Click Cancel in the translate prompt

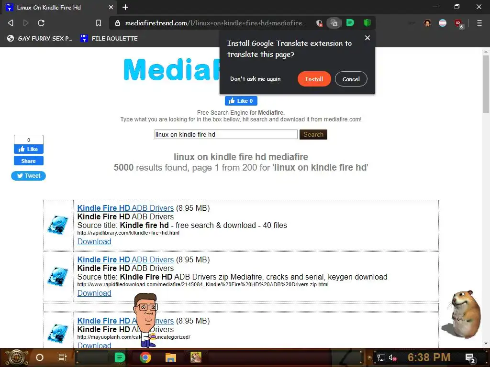pyautogui.click(x=351, y=79)
